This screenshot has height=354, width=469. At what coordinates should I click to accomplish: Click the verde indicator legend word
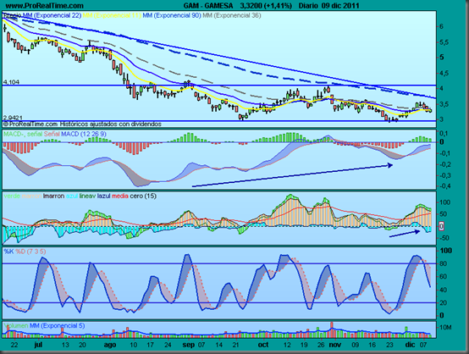(x=12, y=196)
